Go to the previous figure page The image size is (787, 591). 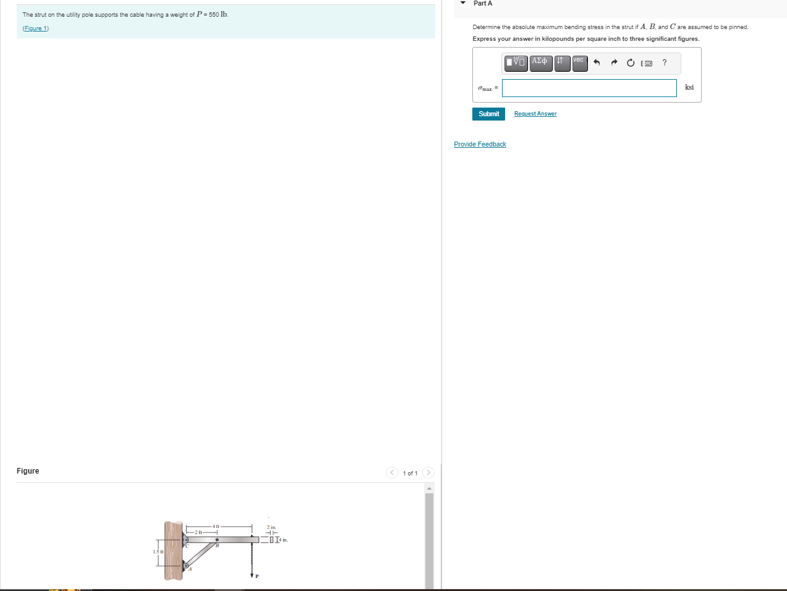tap(392, 472)
